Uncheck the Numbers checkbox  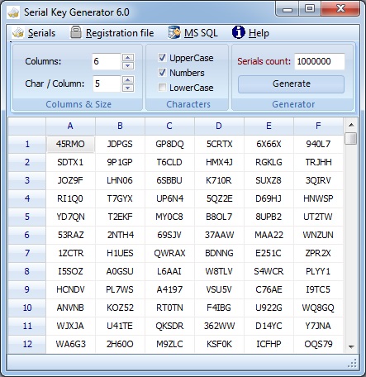(x=162, y=73)
